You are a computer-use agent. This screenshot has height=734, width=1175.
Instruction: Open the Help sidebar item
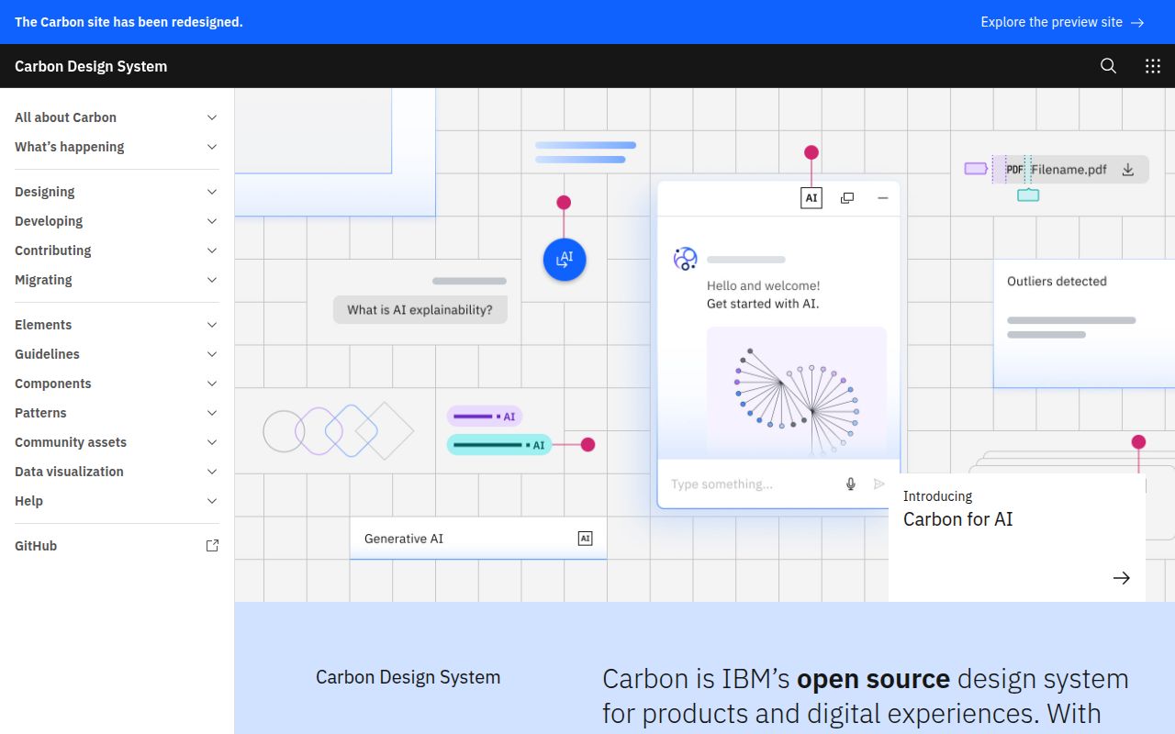pyautogui.click(x=117, y=501)
